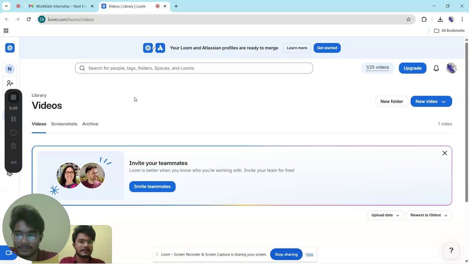Open the Newest to Oldest sort dropdown

[x=429, y=215]
